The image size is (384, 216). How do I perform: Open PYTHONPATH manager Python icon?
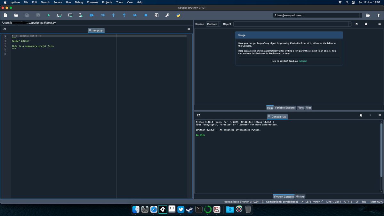(x=178, y=15)
